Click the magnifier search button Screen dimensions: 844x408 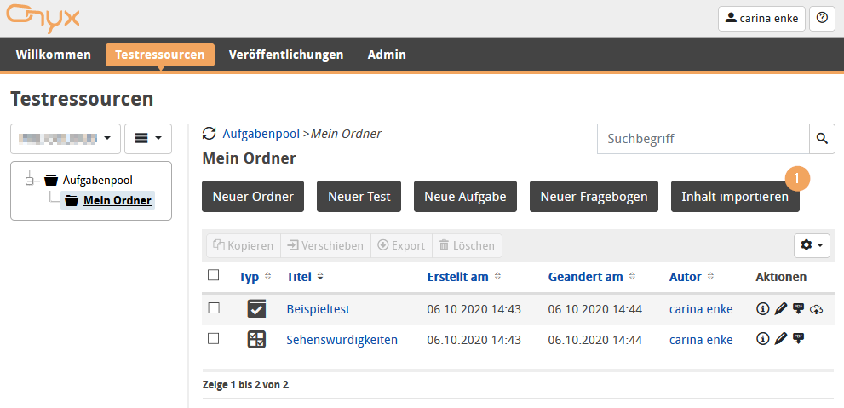pyautogui.click(x=822, y=138)
